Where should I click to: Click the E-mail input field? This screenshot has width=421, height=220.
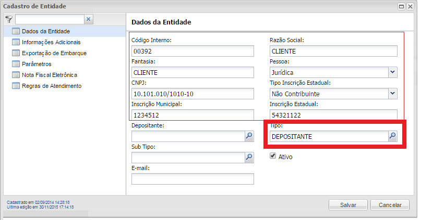193,179
